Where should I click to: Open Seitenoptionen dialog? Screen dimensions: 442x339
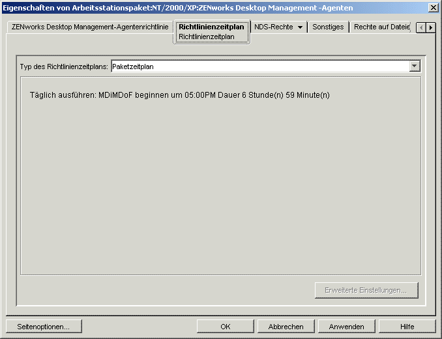(x=44, y=327)
